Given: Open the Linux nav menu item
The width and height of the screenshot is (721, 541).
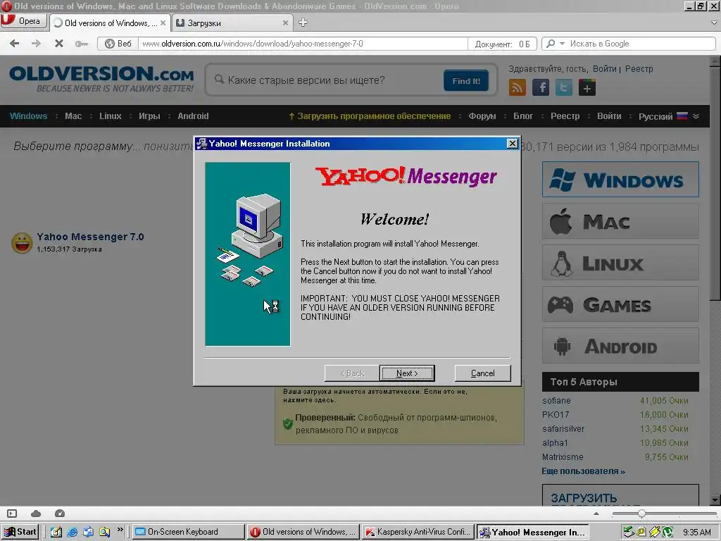Looking at the screenshot, I should point(111,116).
